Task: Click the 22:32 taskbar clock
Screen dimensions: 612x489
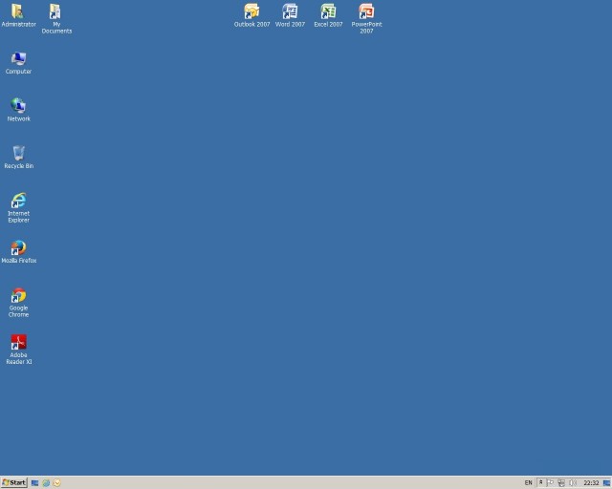Action: pyautogui.click(x=591, y=482)
